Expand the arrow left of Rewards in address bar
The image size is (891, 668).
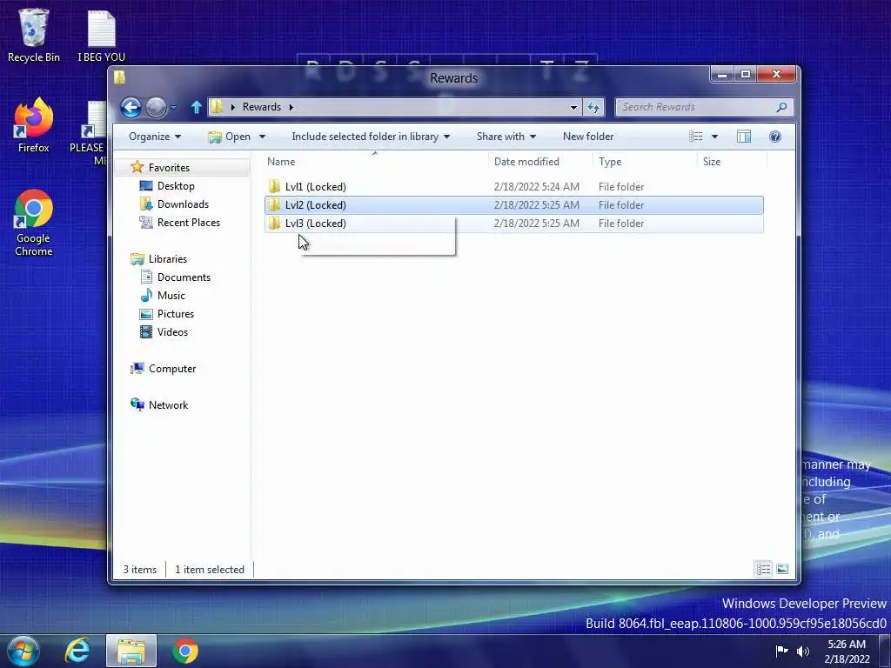(x=232, y=107)
